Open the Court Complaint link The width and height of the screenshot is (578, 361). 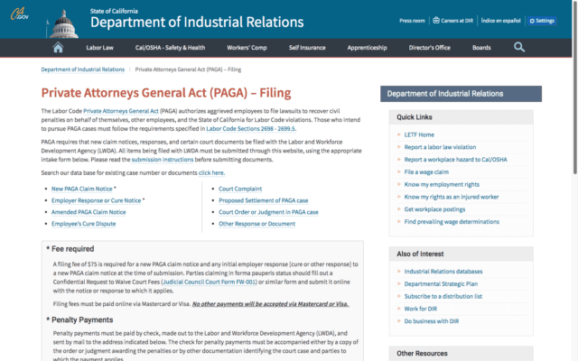click(240, 189)
